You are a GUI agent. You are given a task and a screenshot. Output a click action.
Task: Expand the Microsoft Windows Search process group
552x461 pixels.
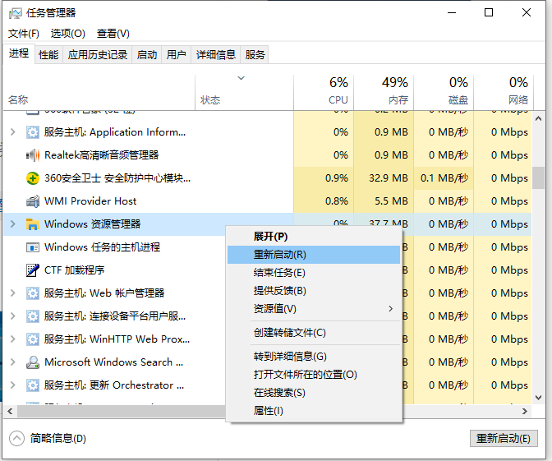12,362
